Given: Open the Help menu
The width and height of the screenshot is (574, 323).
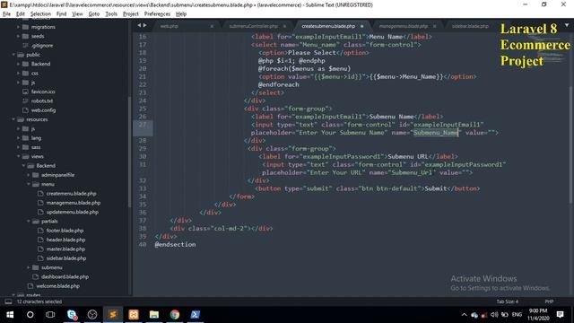Looking at the screenshot, I should [x=181, y=14].
